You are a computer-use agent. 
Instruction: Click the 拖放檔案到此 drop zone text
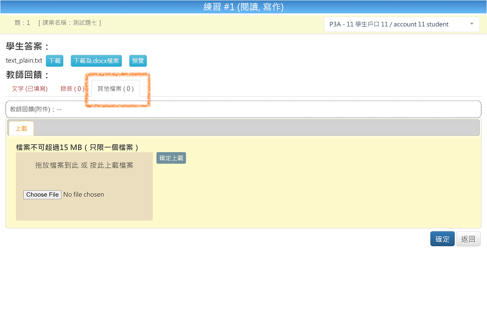tap(84, 165)
